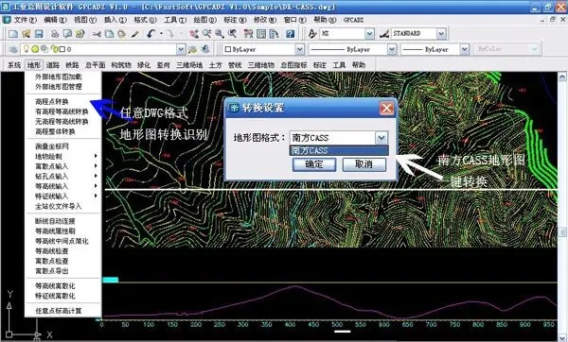Click the 确定 button
This screenshot has height=342, width=568.
tap(314, 164)
